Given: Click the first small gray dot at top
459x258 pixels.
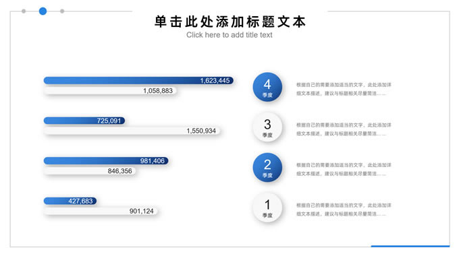Looking at the screenshot, I should (x=24, y=11).
